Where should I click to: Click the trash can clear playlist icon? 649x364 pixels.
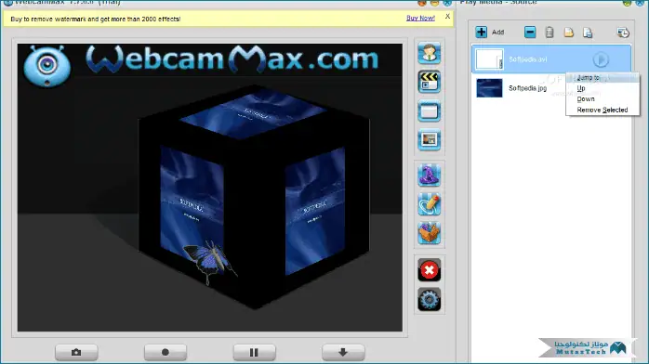coord(550,32)
